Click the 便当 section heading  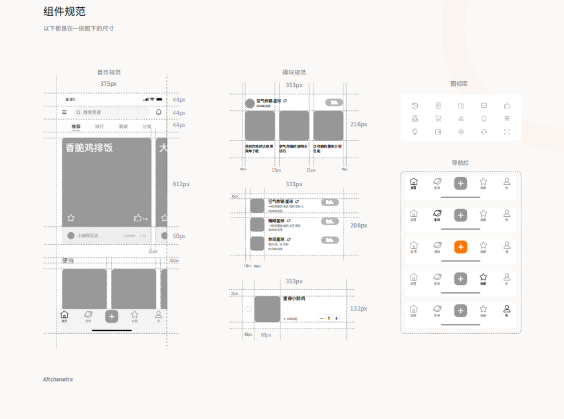(68, 261)
